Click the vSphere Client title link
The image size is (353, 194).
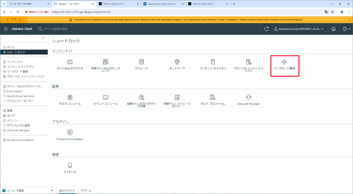[22, 29]
